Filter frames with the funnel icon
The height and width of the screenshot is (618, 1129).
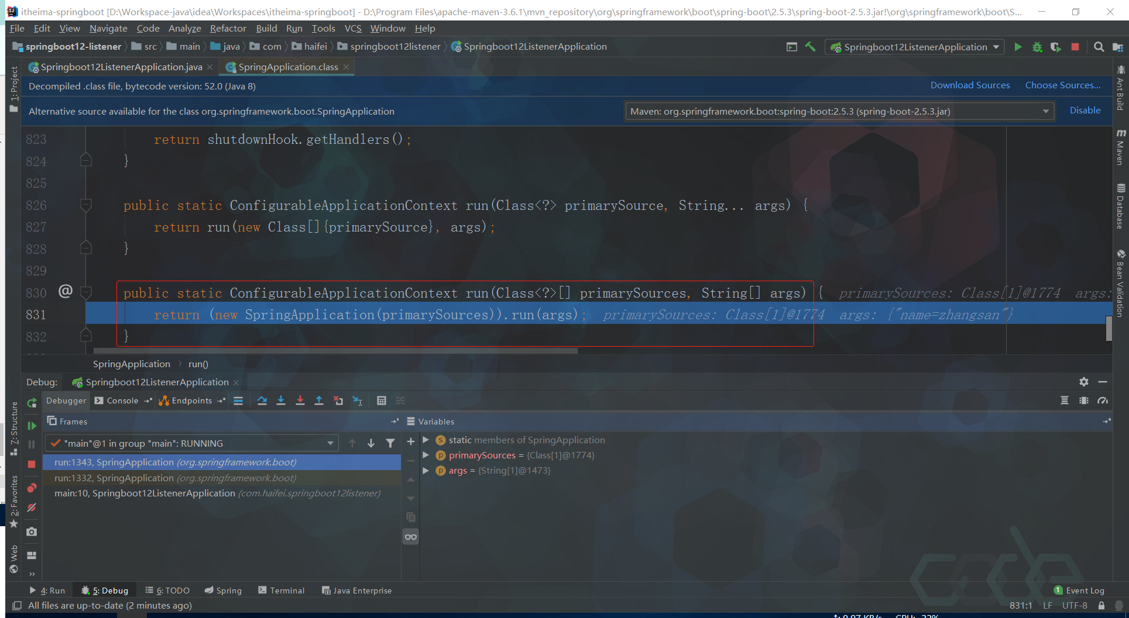point(390,443)
